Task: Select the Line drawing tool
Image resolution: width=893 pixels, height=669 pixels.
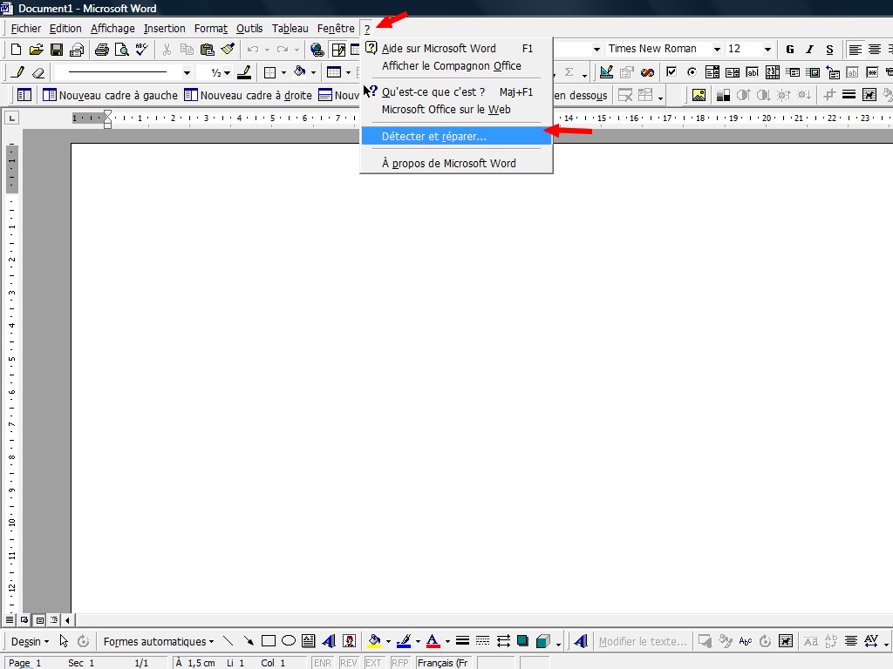Action: [228, 641]
